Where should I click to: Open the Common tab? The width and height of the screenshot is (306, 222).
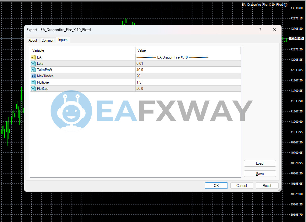tap(48, 40)
